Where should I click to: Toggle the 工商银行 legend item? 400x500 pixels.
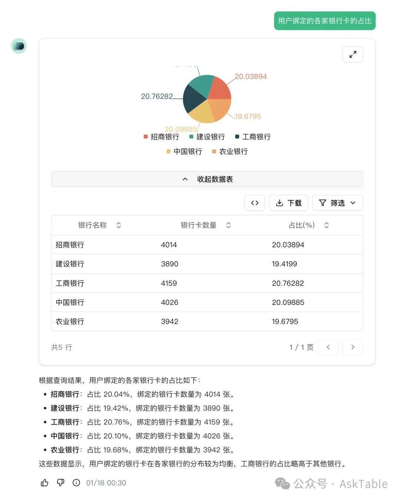tap(253, 137)
